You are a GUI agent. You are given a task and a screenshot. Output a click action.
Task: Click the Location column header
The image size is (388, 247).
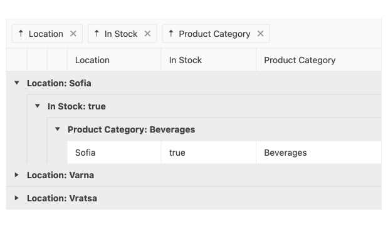(114, 60)
